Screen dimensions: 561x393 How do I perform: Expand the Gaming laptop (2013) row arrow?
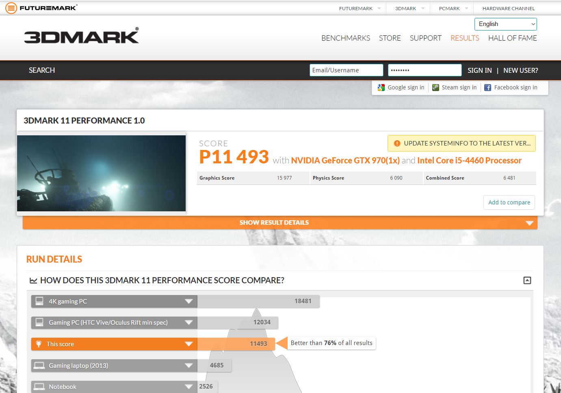click(x=188, y=365)
